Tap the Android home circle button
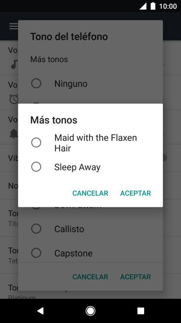181x323 pixels. coord(90,311)
